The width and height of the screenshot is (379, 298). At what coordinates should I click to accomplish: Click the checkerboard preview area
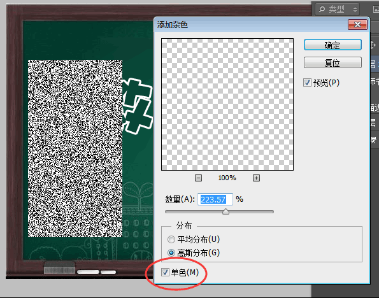tap(227, 104)
